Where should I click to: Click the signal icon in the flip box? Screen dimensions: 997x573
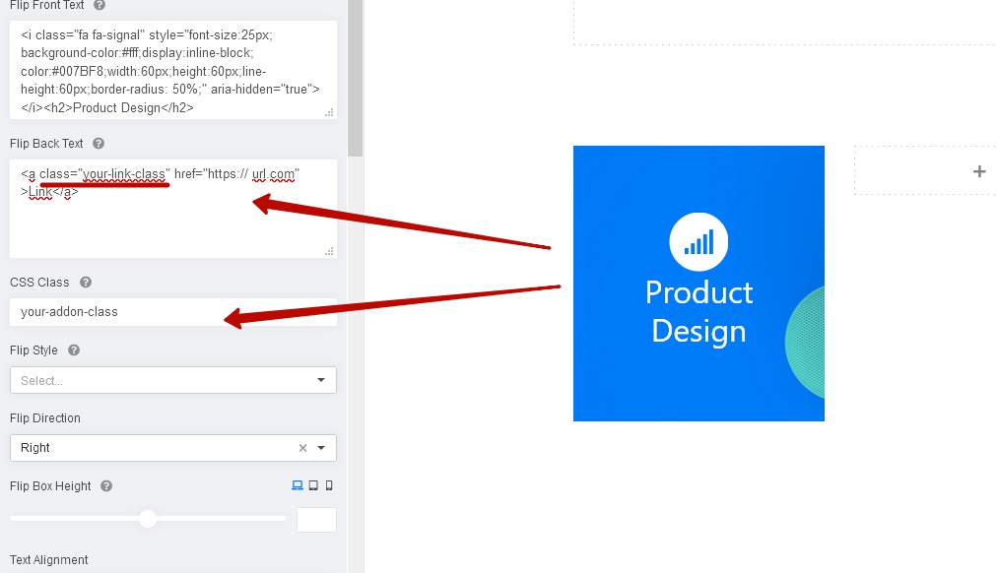point(698,241)
